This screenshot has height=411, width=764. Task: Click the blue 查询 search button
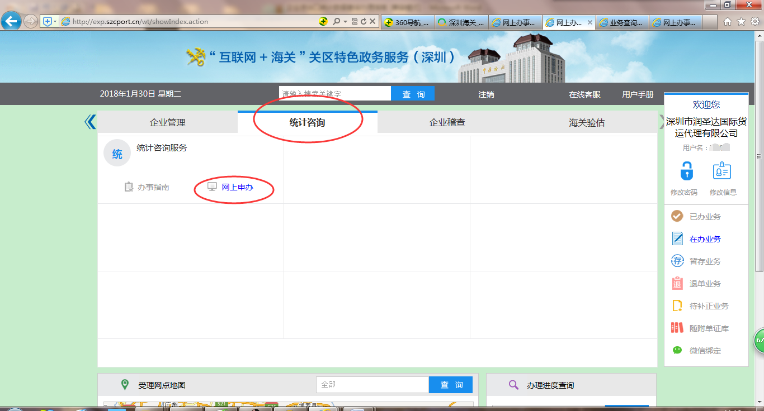click(x=413, y=93)
